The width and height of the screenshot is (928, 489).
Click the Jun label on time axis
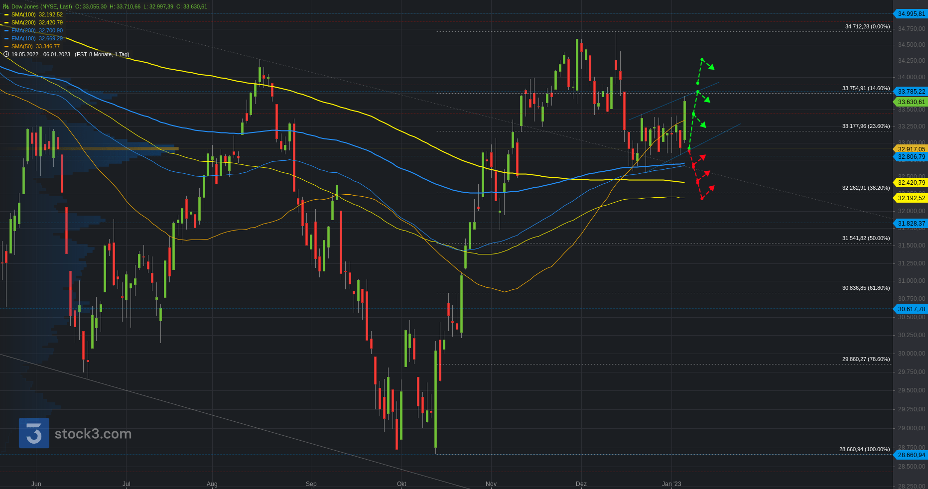[36, 484]
